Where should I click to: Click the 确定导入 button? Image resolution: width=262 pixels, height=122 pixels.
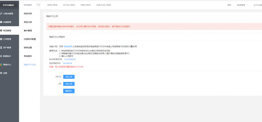[69, 91]
